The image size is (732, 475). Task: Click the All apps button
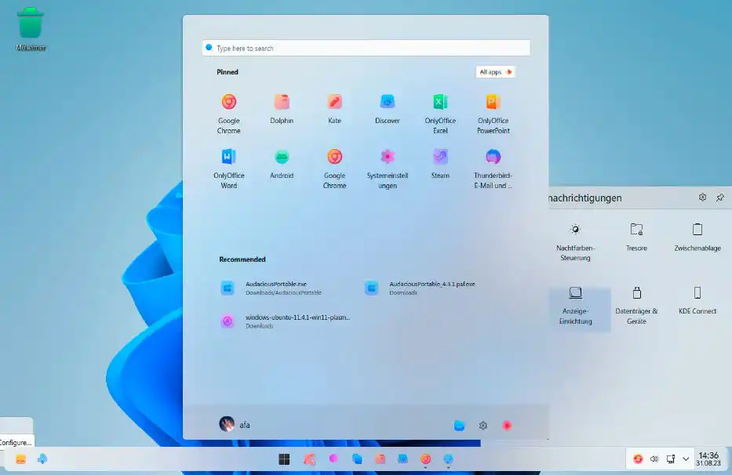495,72
